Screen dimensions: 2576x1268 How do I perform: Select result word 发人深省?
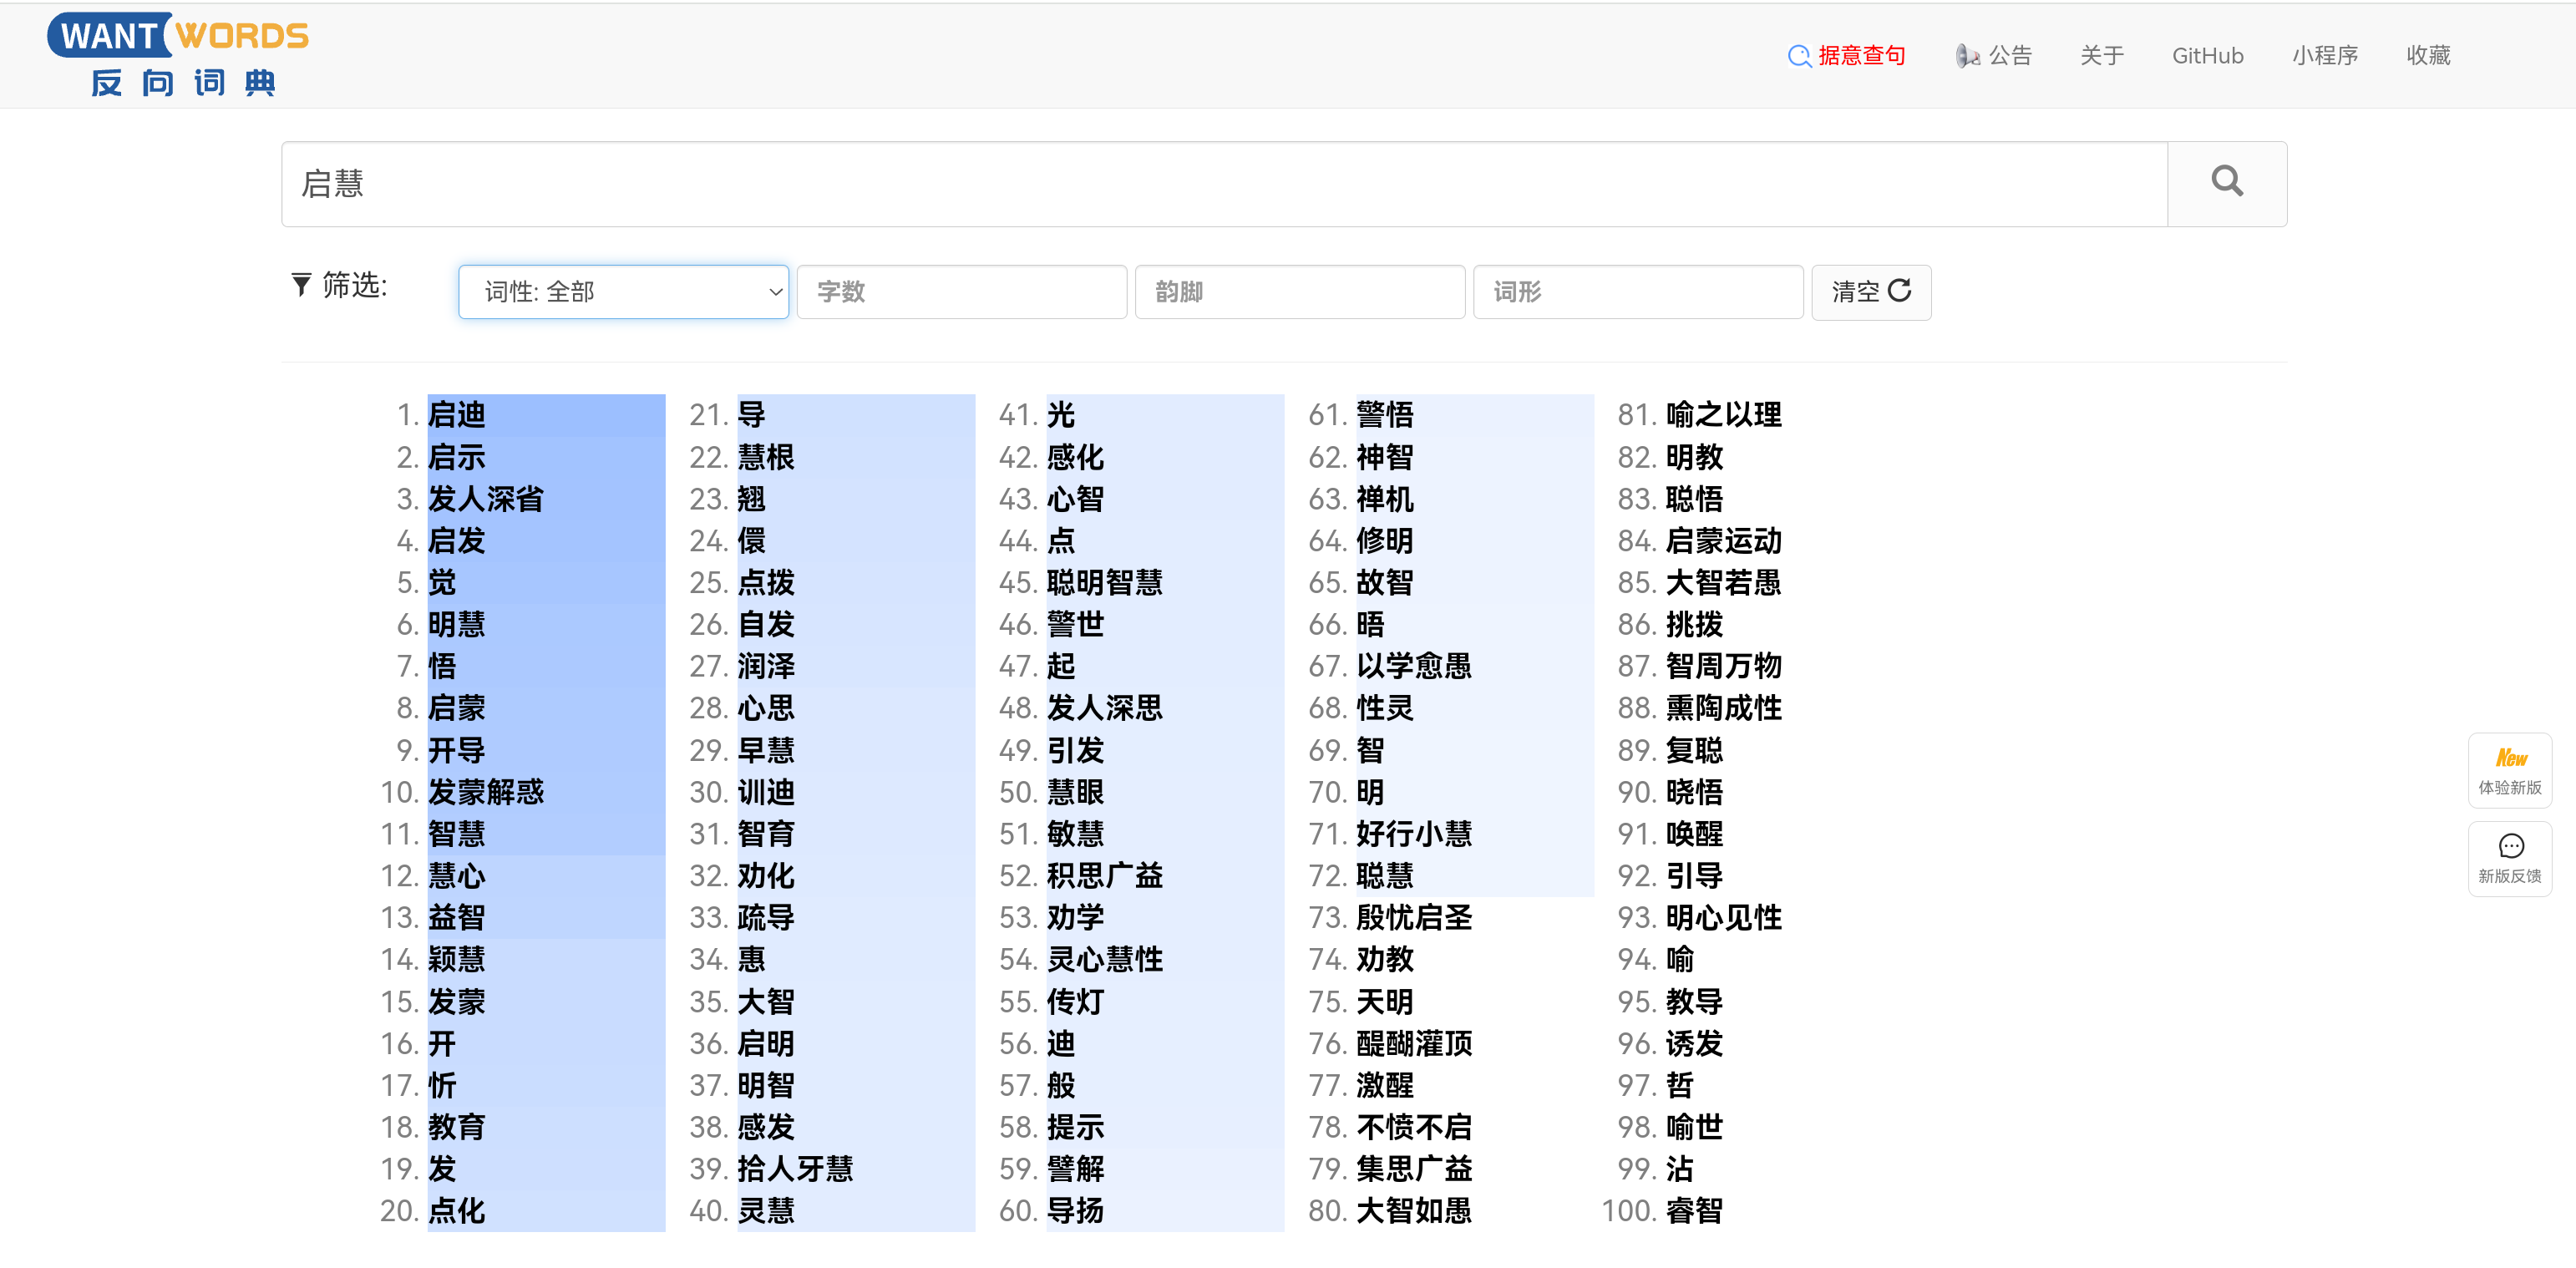coord(486,498)
